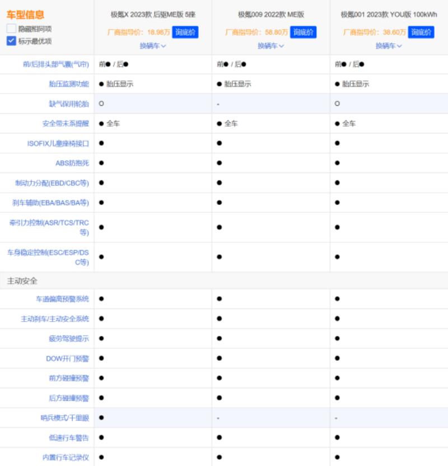Click 询底价 button for 极氪009 58.80万
The image size is (448, 466).
[x=303, y=32]
